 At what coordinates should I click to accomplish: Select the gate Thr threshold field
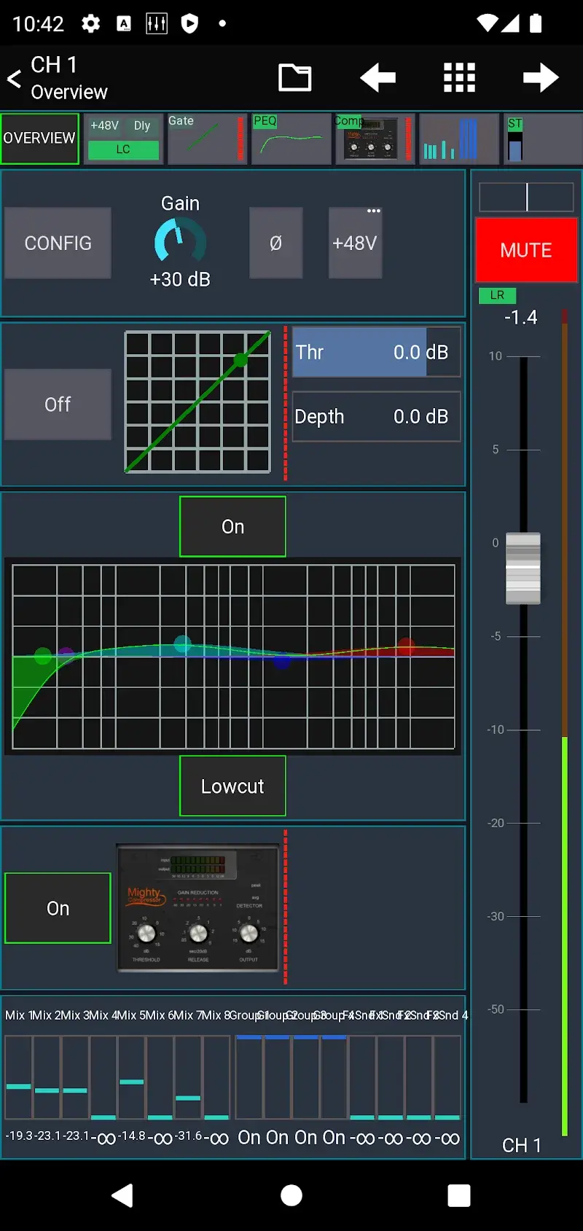(x=376, y=352)
